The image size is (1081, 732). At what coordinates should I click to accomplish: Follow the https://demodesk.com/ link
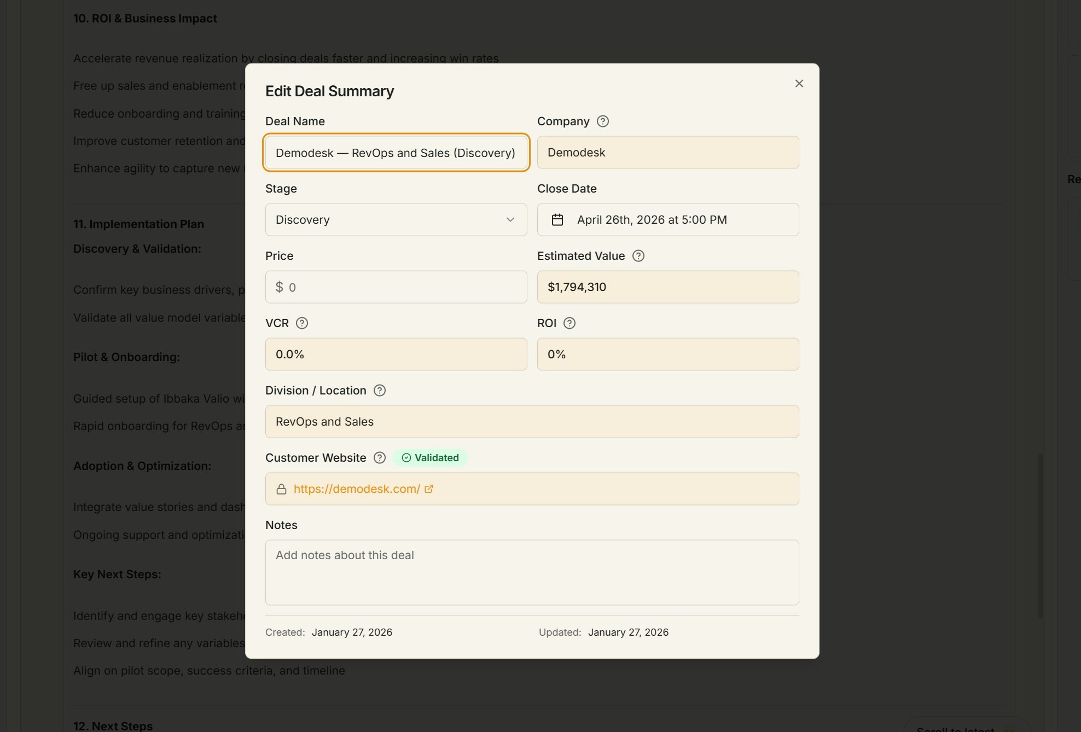[x=356, y=489]
